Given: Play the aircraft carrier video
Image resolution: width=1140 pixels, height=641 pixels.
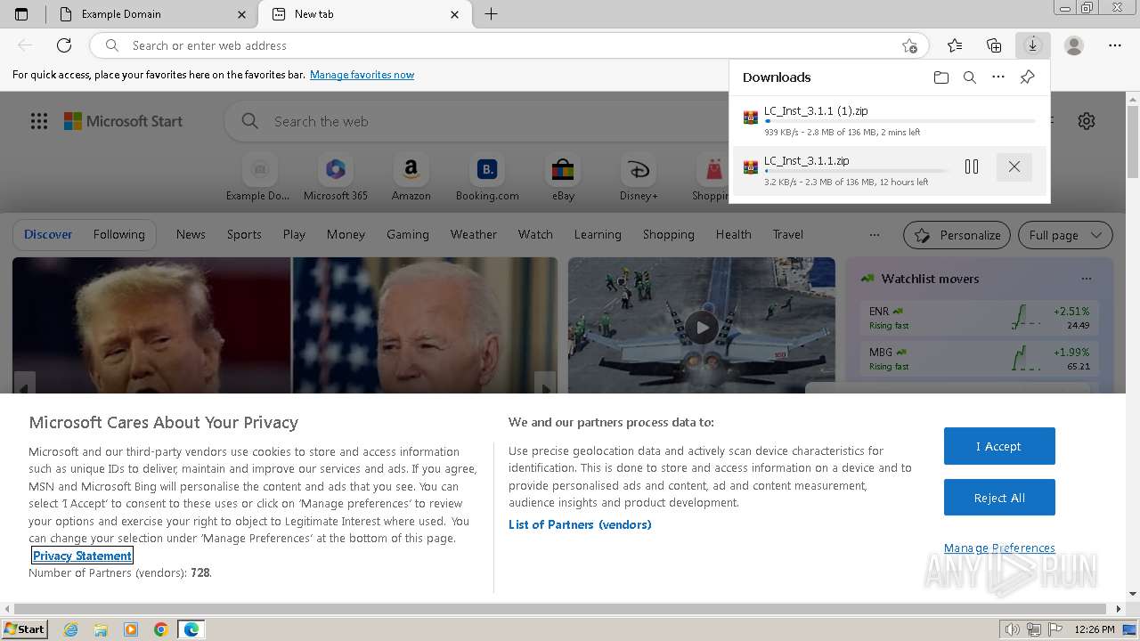Looking at the screenshot, I should pyautogui.click(x=702, y=327).
